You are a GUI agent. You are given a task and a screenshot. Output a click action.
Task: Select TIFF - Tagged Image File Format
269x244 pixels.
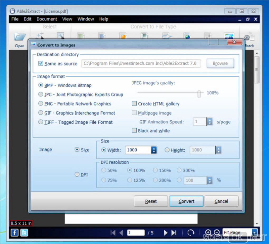point(41,122)
